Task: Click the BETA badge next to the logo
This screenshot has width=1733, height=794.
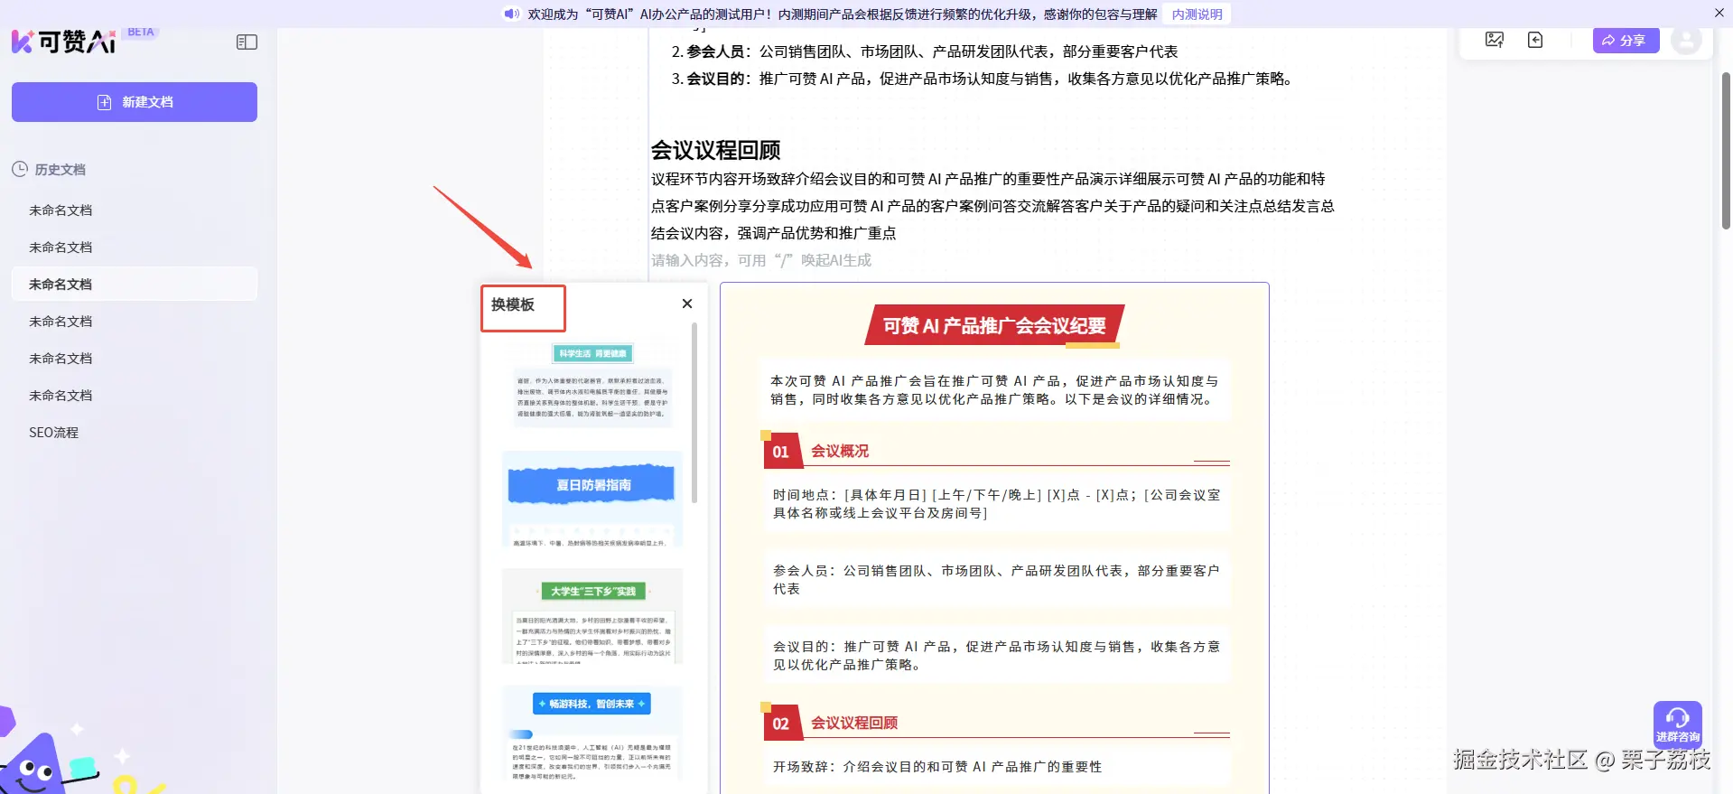Action: [140, 33]
